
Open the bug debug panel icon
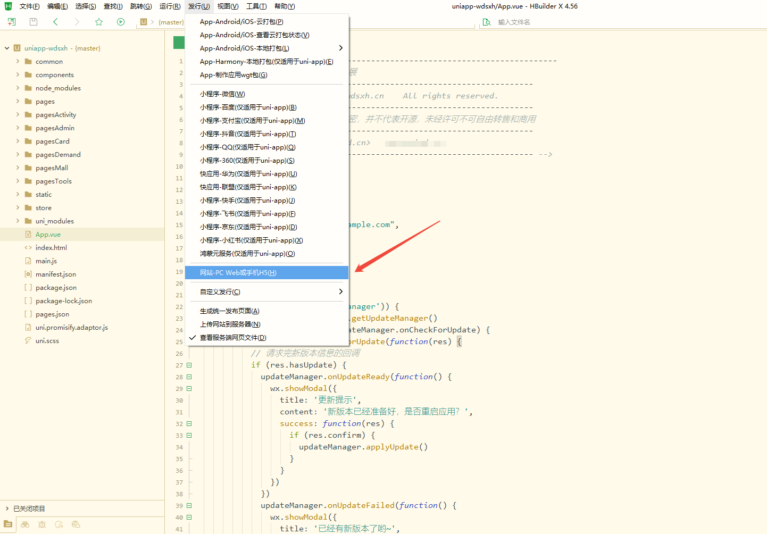pos(42,524)
